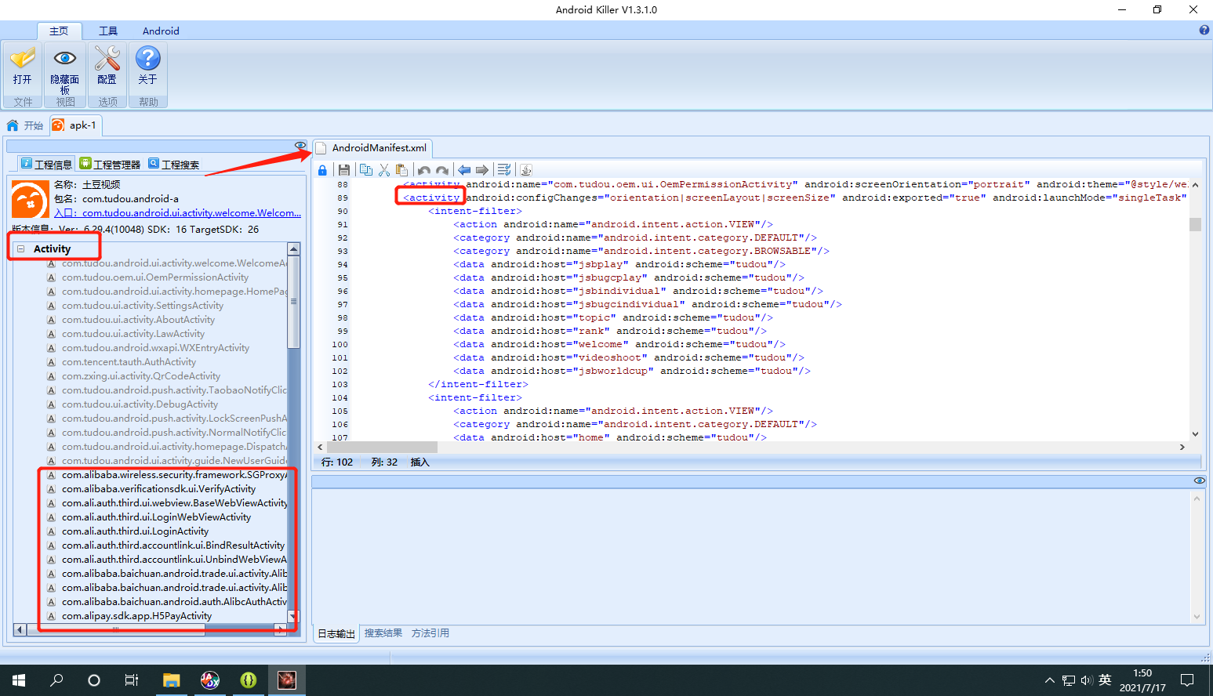Open Task View on the taskbar

[x=132, y=680]
